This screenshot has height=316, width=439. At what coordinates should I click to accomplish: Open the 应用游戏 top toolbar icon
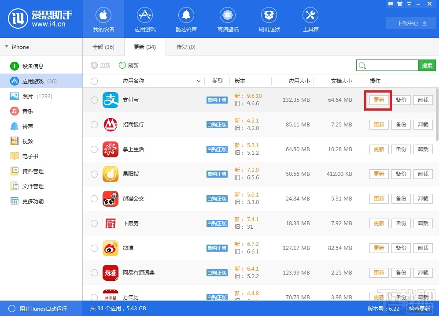145,19
